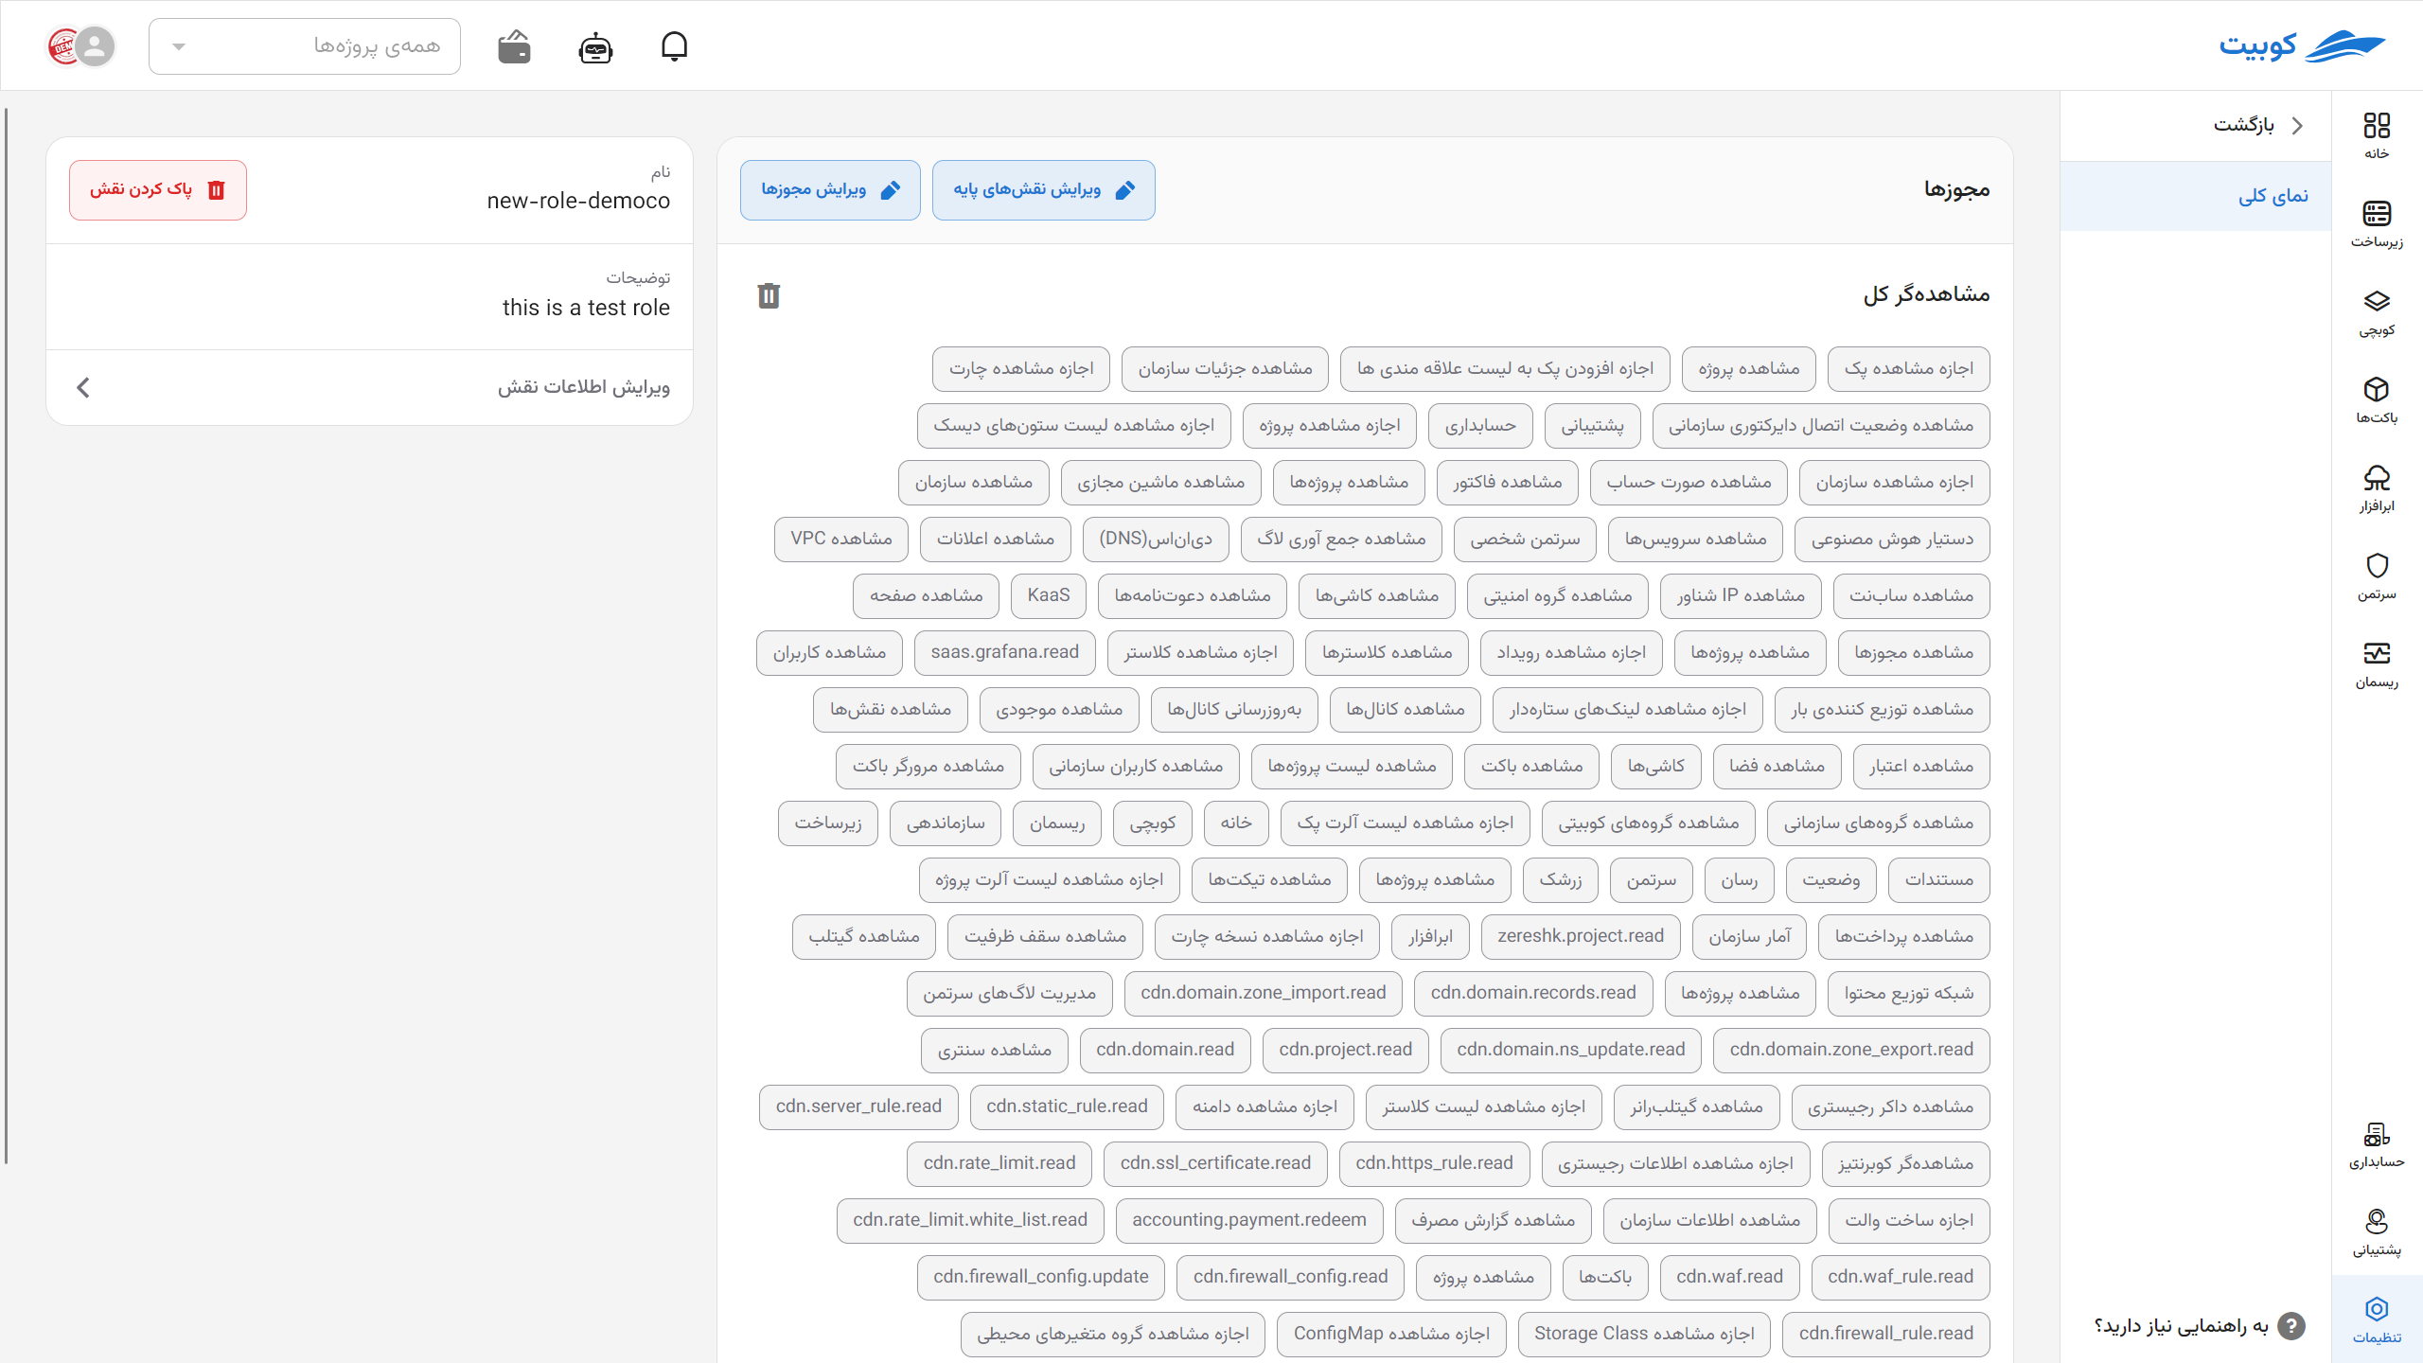Viewport: 2423px width, 1363px height.
Task: Open زیرساخت in the sidebar
Action: tap(2377, 224)
